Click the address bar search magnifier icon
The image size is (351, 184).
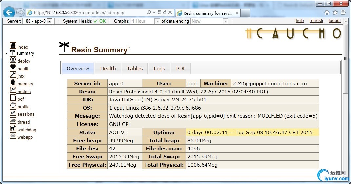tap(149, 12)
